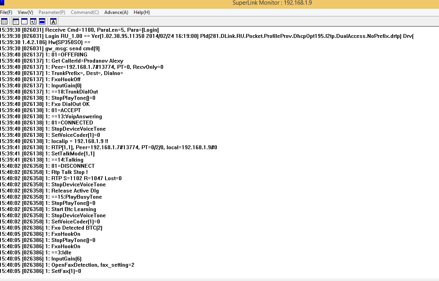Click the letter A font toolbar icon

coord(53,21)
